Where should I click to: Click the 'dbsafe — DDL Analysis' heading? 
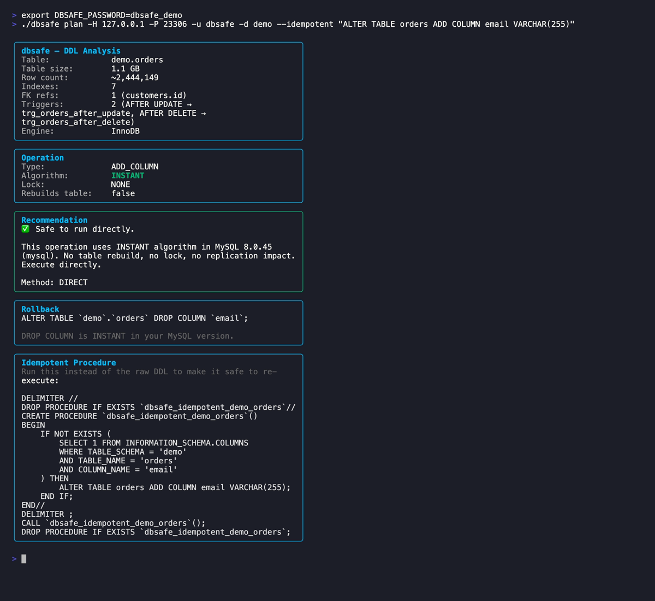point(71,51)
